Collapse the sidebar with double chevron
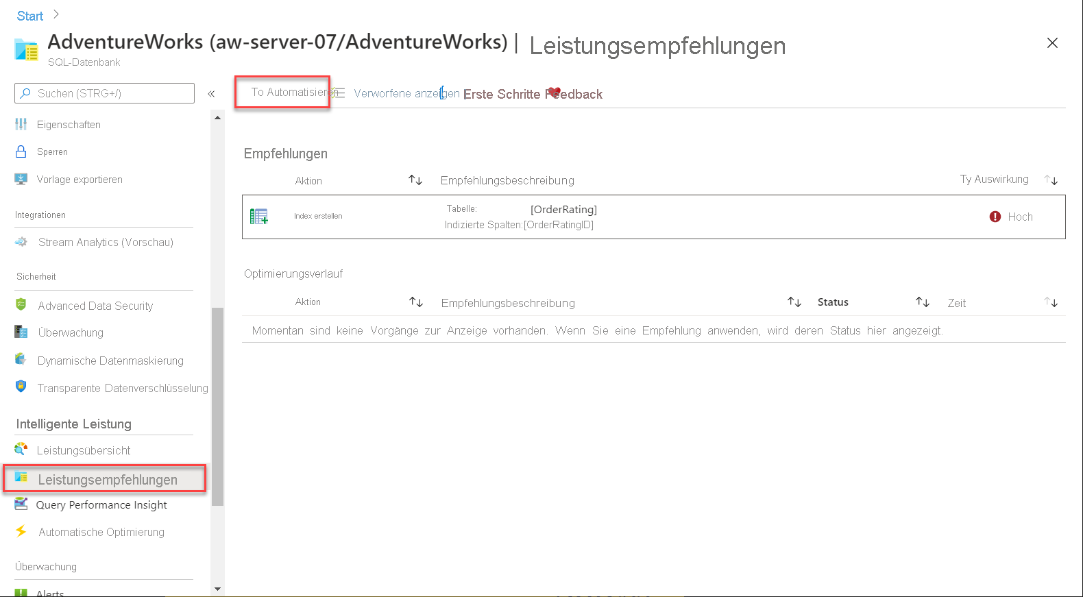This screenshot has width=1083, height=597. (211, 94)
